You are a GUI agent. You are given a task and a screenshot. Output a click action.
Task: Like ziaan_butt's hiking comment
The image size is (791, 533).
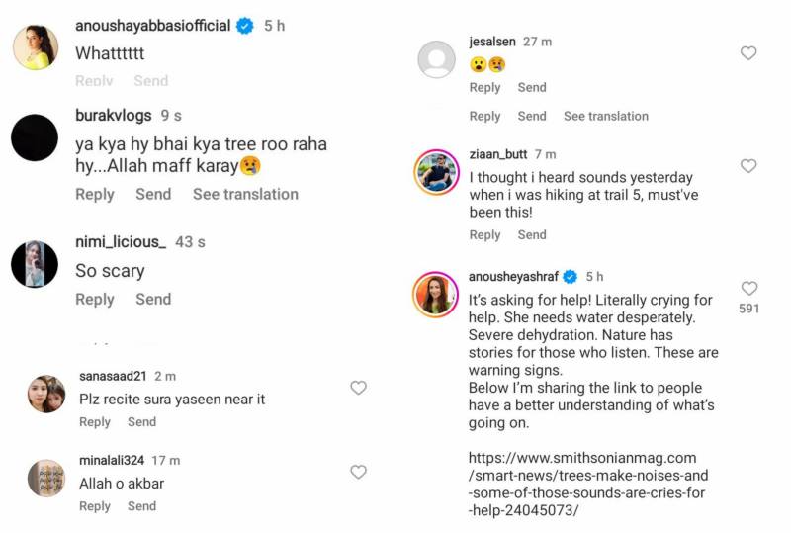pyautogui.click(x=748, y=166)
